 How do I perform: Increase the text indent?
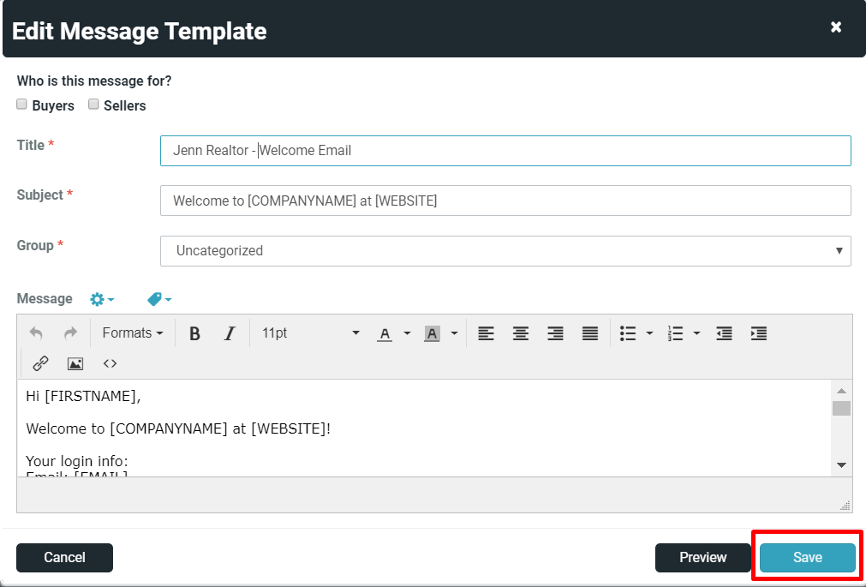(759, 332)
